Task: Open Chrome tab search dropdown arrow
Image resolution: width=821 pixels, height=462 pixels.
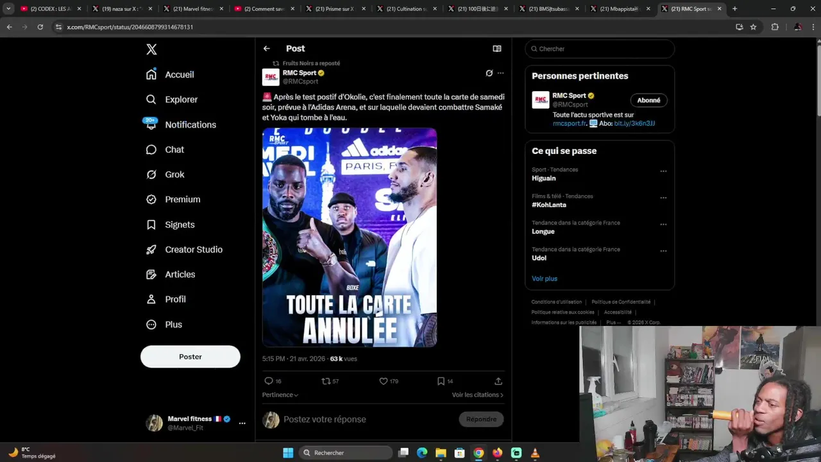Action: point(8,9)
